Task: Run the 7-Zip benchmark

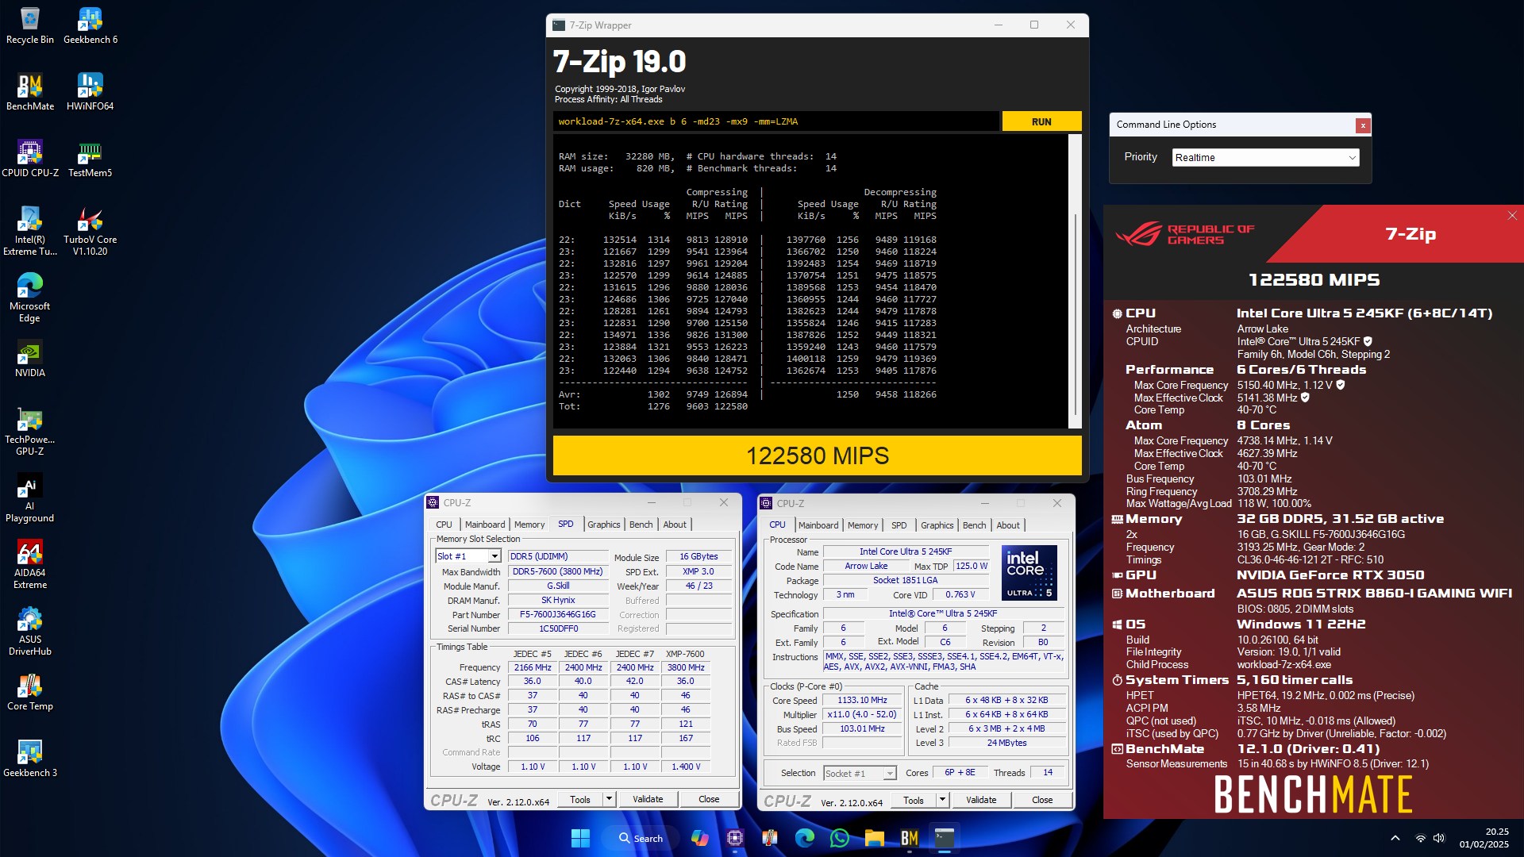Action: (1041, 121)
